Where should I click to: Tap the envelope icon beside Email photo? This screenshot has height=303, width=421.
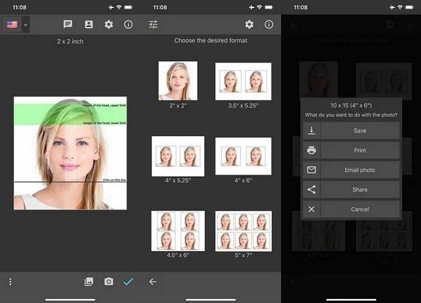point(312,170)
